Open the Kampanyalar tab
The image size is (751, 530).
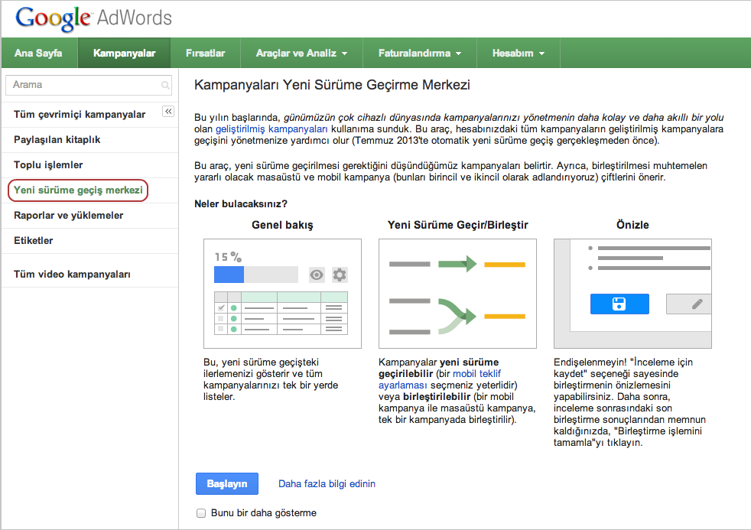(x=124, y=53)
